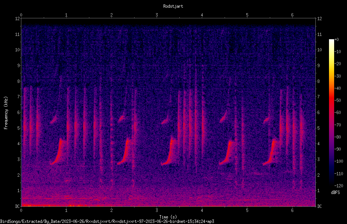Click the 9 kHz tick on the left axis
This screenshot has width=347, height=224.
[x=18, y=66]
